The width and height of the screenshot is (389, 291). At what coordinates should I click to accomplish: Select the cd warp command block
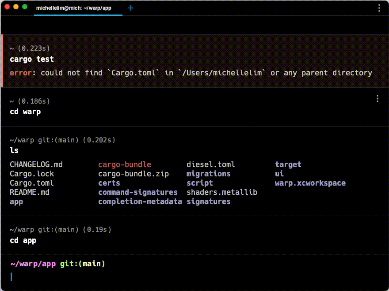click(x=194, y=107)
